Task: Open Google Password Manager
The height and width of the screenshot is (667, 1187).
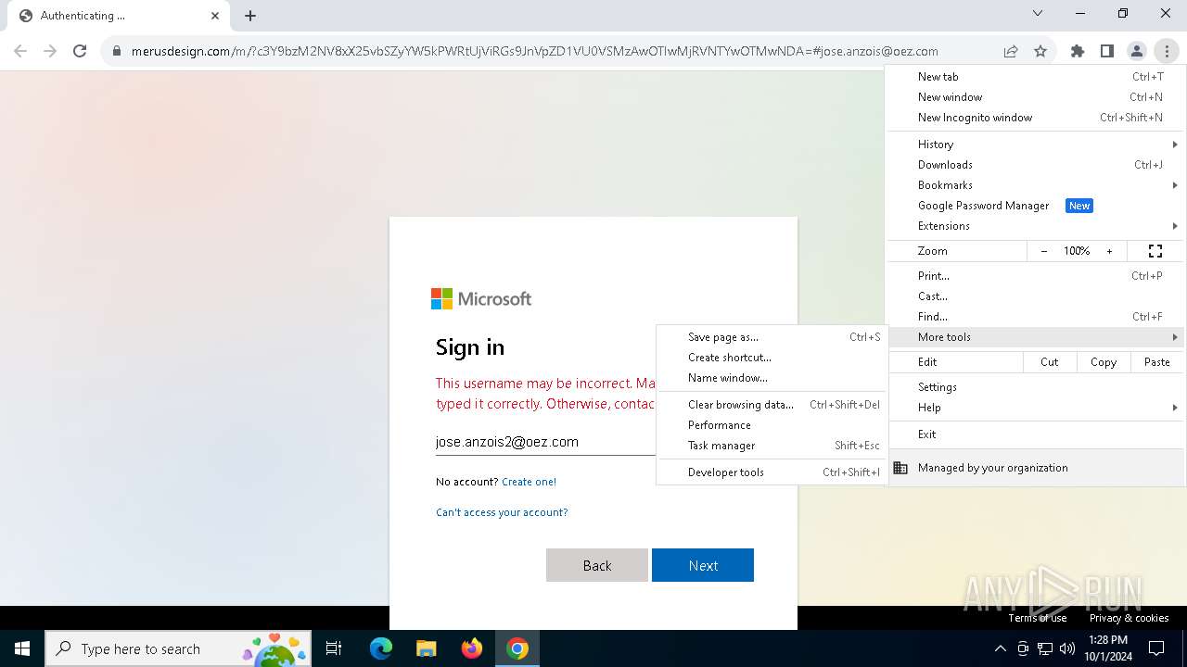Action: pyautogui.click(x=1036, y=206)
